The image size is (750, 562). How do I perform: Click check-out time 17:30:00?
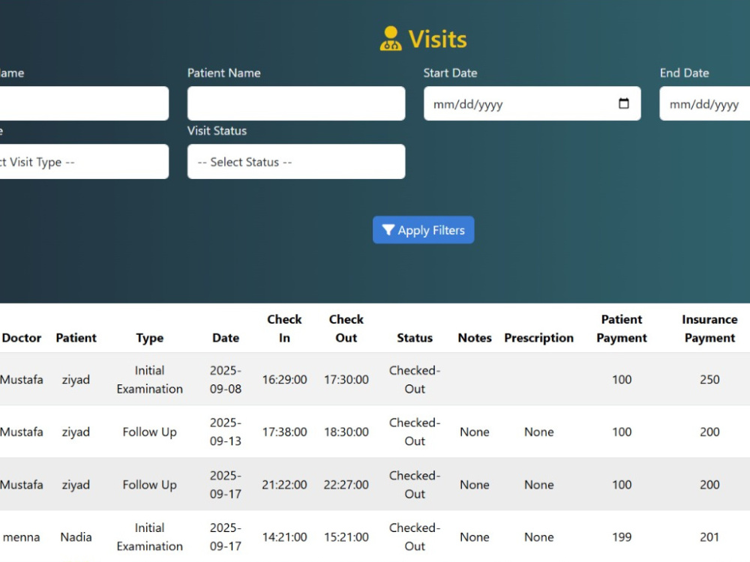pos(346,379)
